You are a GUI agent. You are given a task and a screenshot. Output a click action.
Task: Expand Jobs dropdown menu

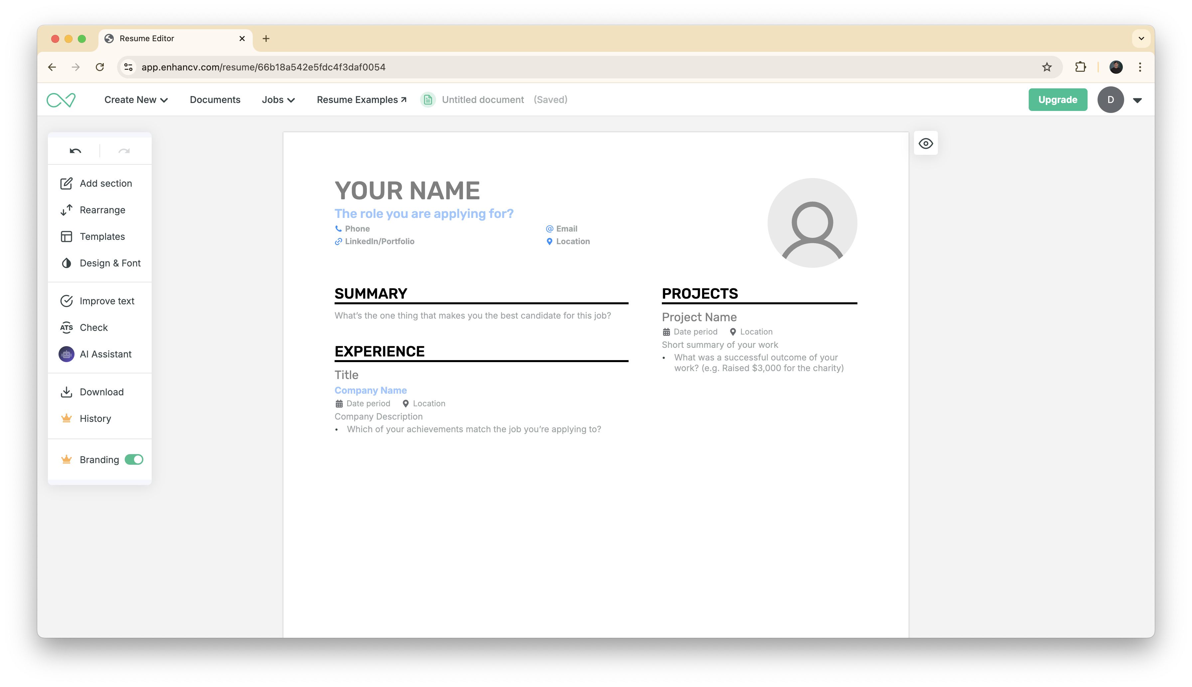(278, 100)
